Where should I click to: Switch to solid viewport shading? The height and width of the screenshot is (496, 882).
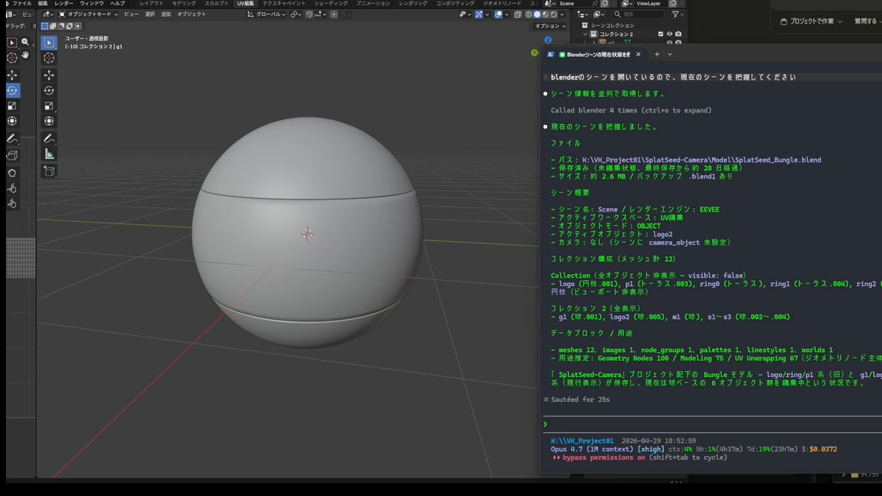537,14
